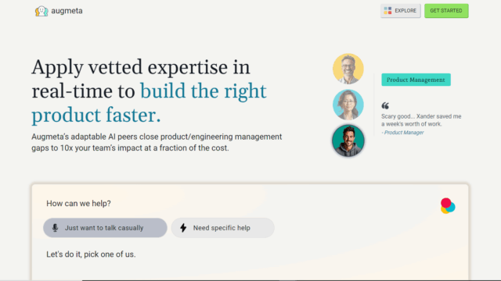Click the lightning bolt icon

183,228
